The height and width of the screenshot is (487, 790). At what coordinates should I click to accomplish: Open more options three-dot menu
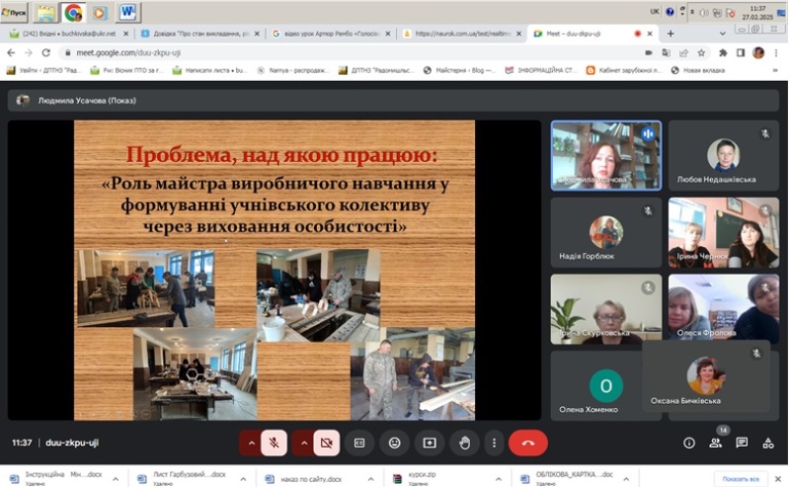(x=494, y=444)
